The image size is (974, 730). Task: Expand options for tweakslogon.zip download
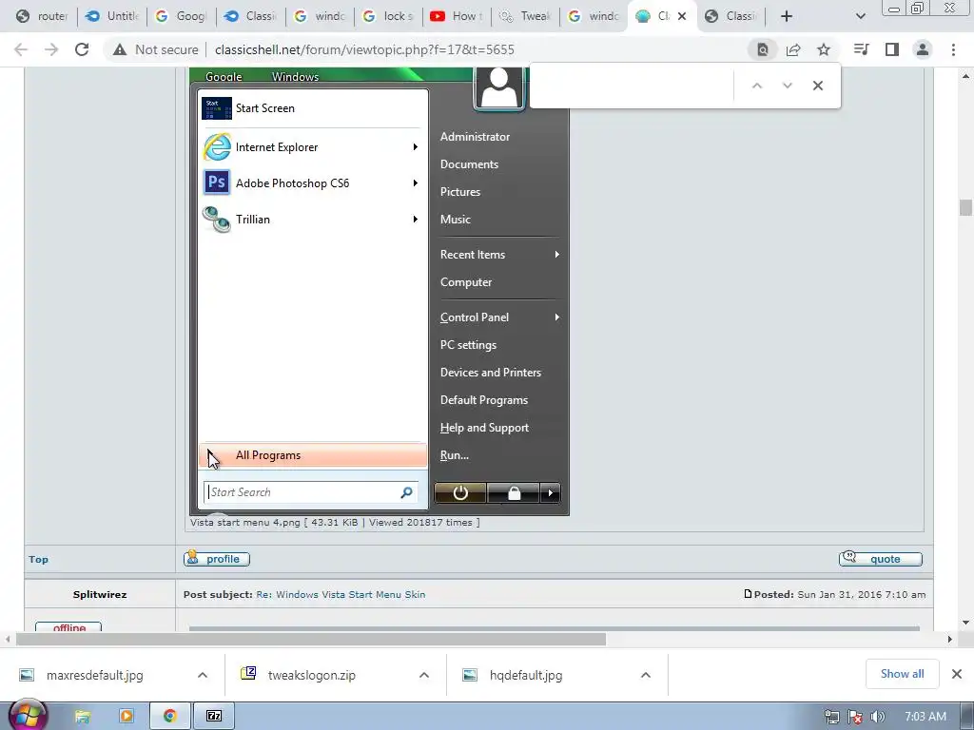[424, 675]
